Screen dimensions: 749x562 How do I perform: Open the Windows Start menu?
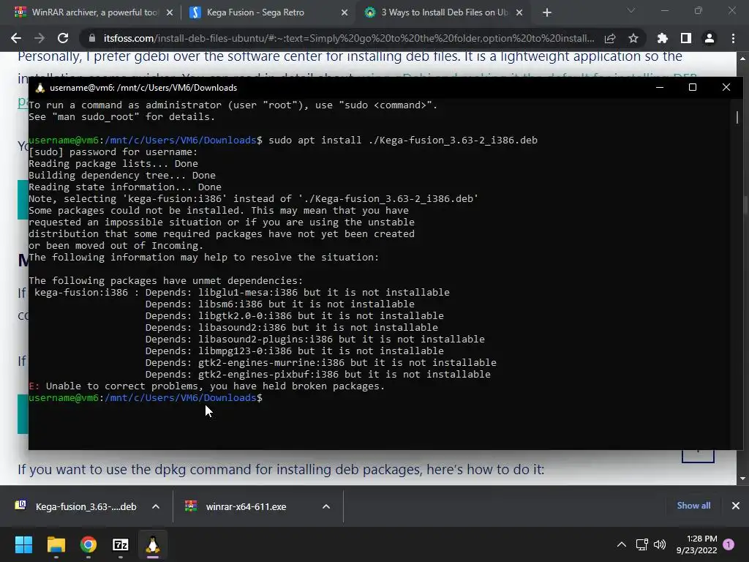click(x=23, y=544)
